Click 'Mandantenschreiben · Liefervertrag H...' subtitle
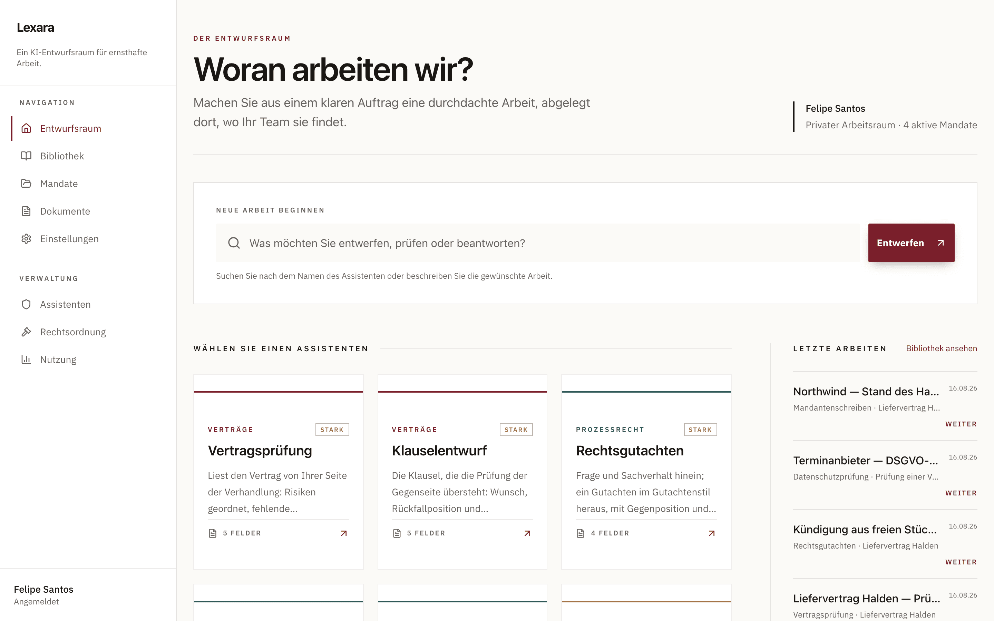This screenshot has width=994, height=621. point(867,407)
